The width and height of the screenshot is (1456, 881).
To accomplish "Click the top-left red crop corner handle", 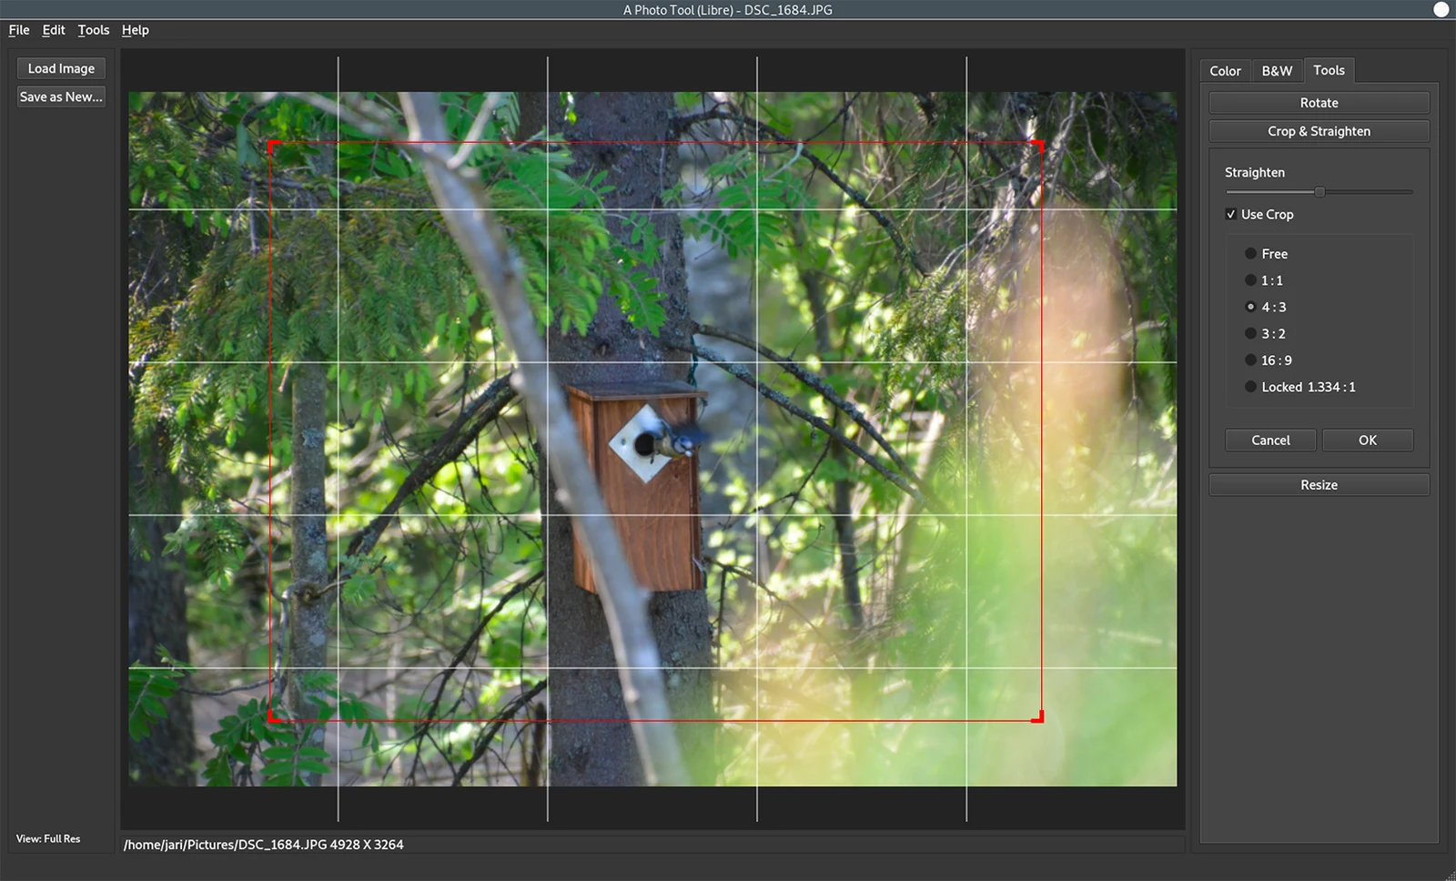I will pos(273,145).
